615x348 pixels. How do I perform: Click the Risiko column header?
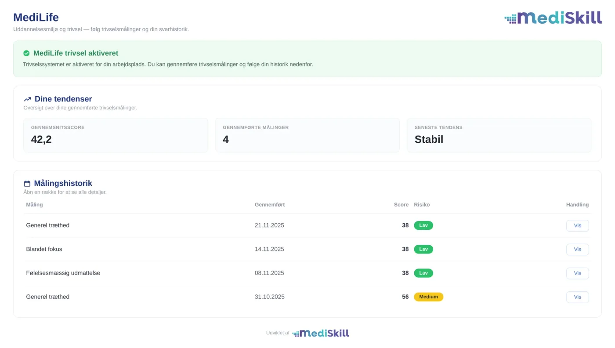click(x=422, y=205)
